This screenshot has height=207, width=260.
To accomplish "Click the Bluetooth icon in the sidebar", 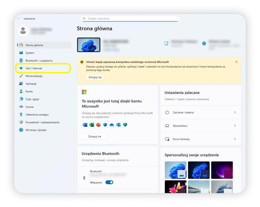I will (x=21, y=61).
